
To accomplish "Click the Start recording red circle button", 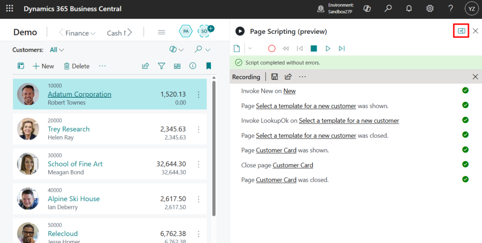I will click(272, 48).
